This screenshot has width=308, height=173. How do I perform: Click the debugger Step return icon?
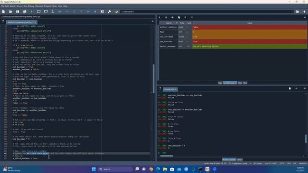click(81, 12)
